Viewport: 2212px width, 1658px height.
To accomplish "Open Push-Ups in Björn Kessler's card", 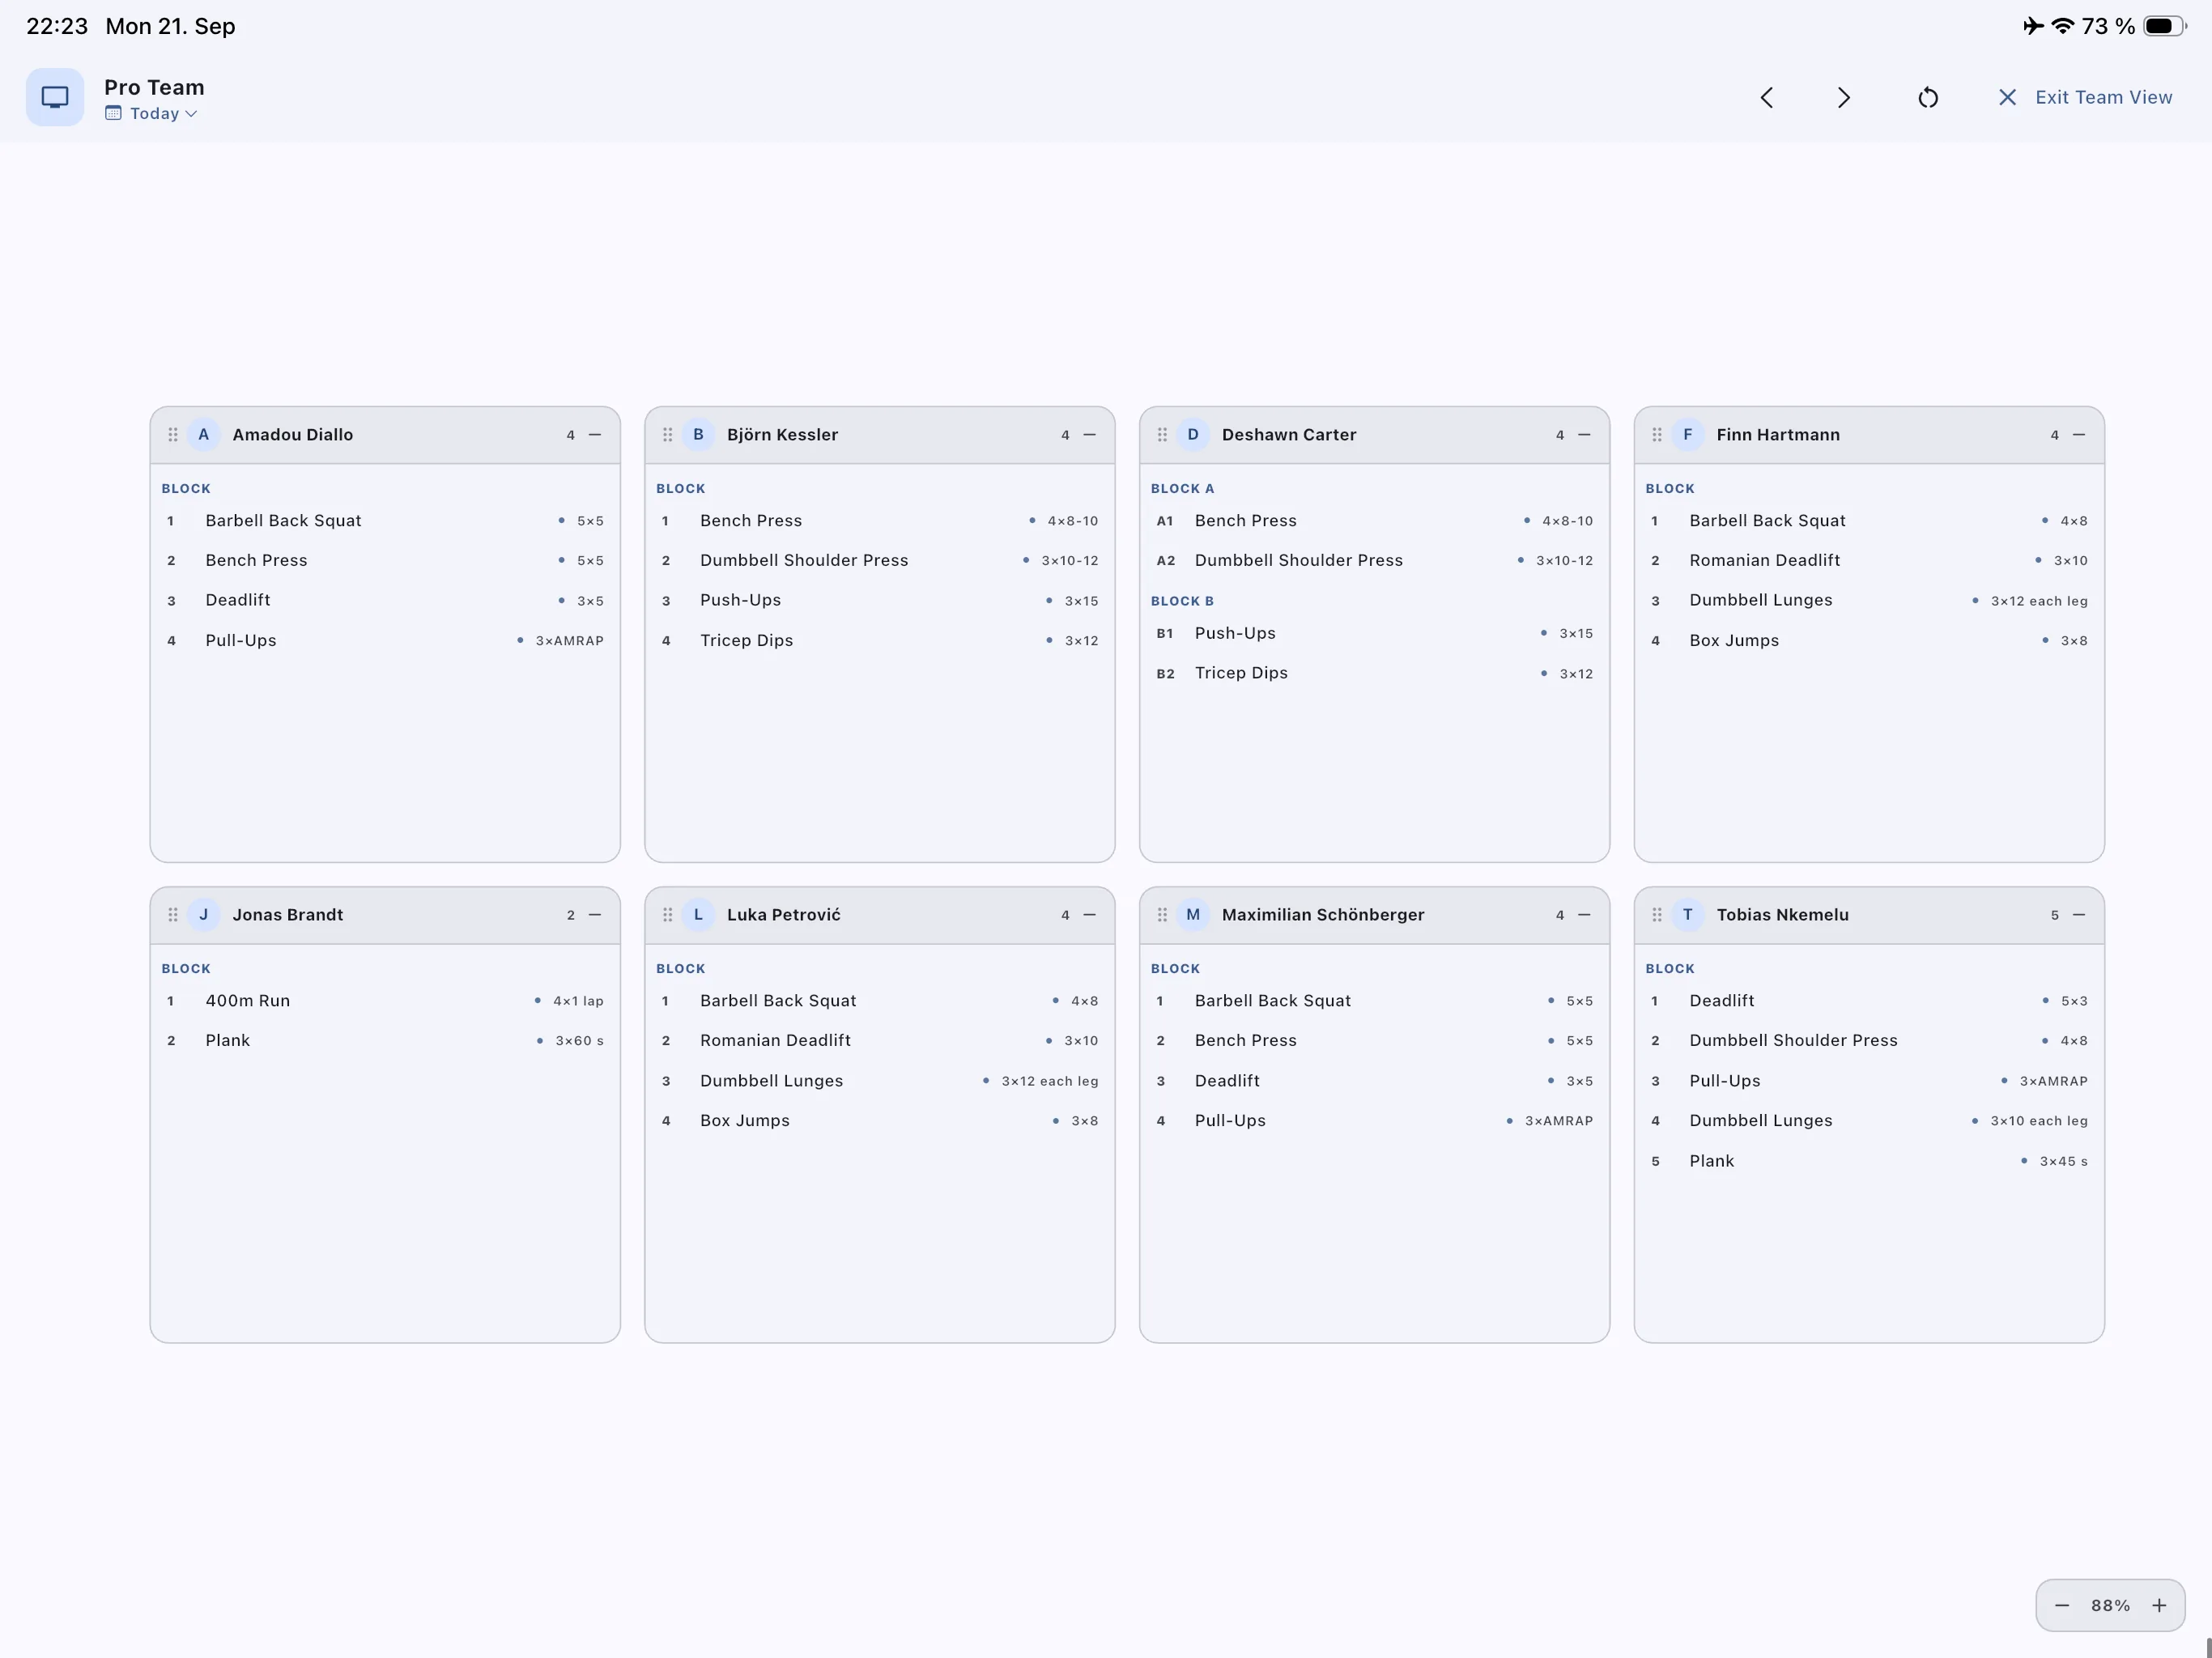I will 880,601.
